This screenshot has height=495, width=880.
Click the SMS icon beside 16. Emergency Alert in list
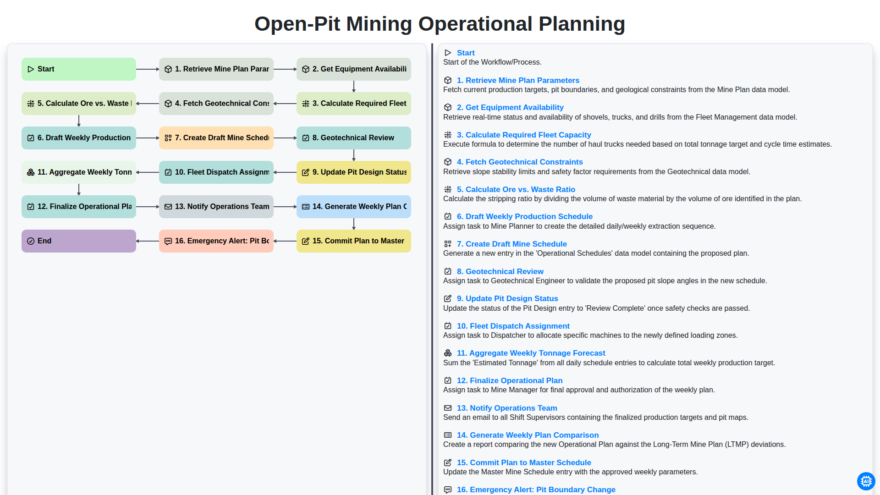(x=448, y=489)
